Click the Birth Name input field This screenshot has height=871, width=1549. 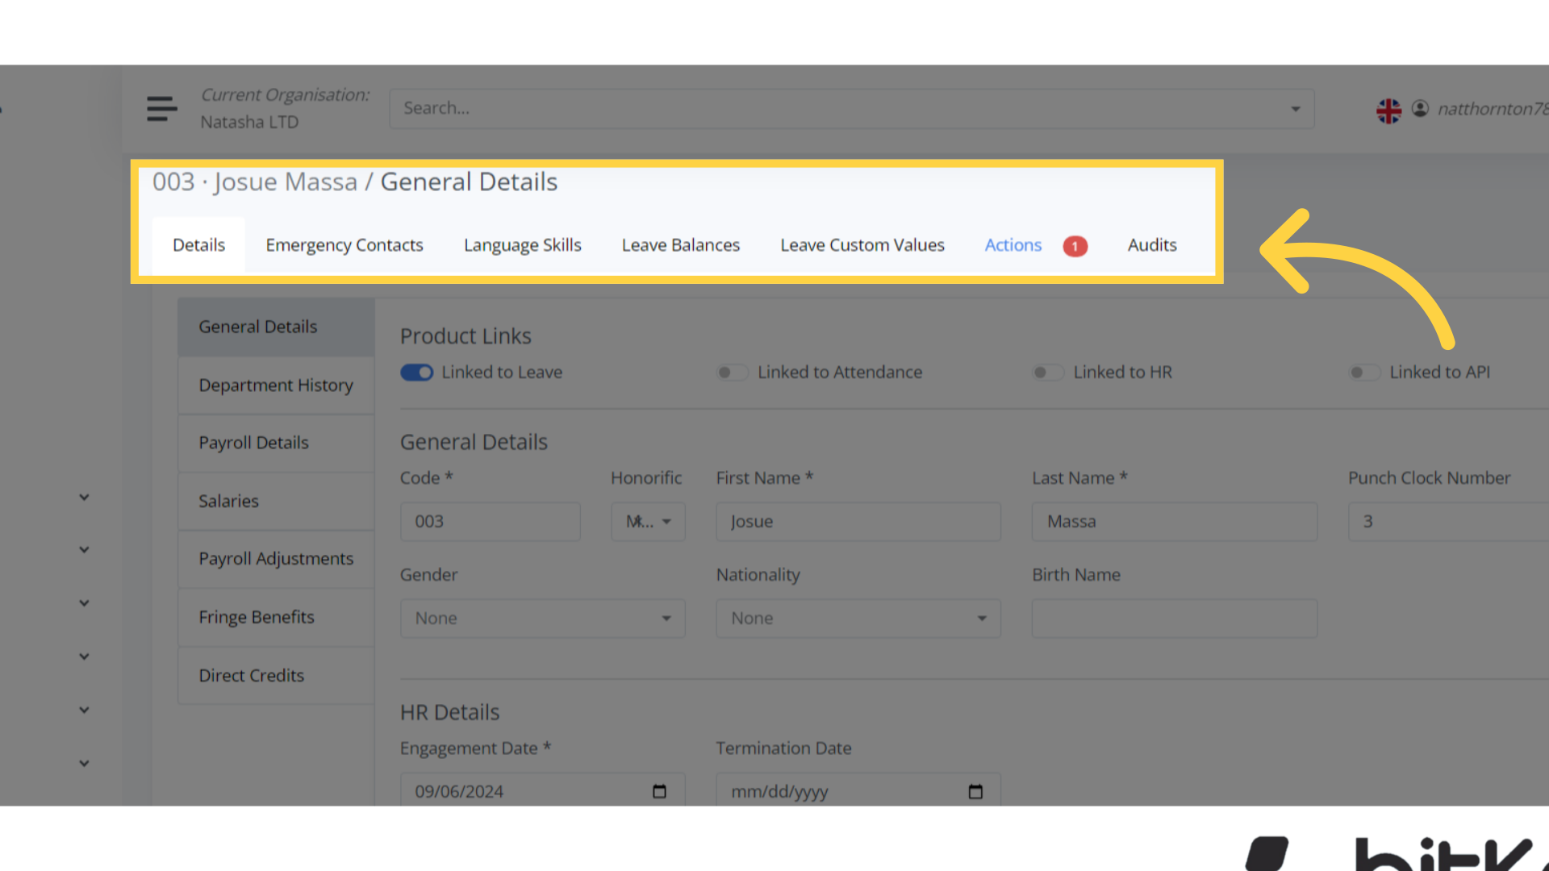(1173, 618)
